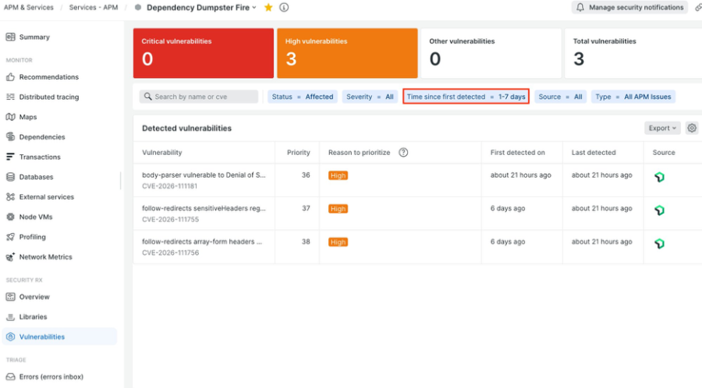Image resolution: width=702 pixels, height=388 pixels.
Task: Click the Profiling rocket icon
Action: click(10, 237)
